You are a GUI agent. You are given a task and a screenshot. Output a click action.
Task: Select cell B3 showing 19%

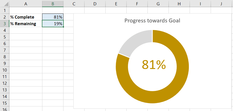tap(53, 23)
